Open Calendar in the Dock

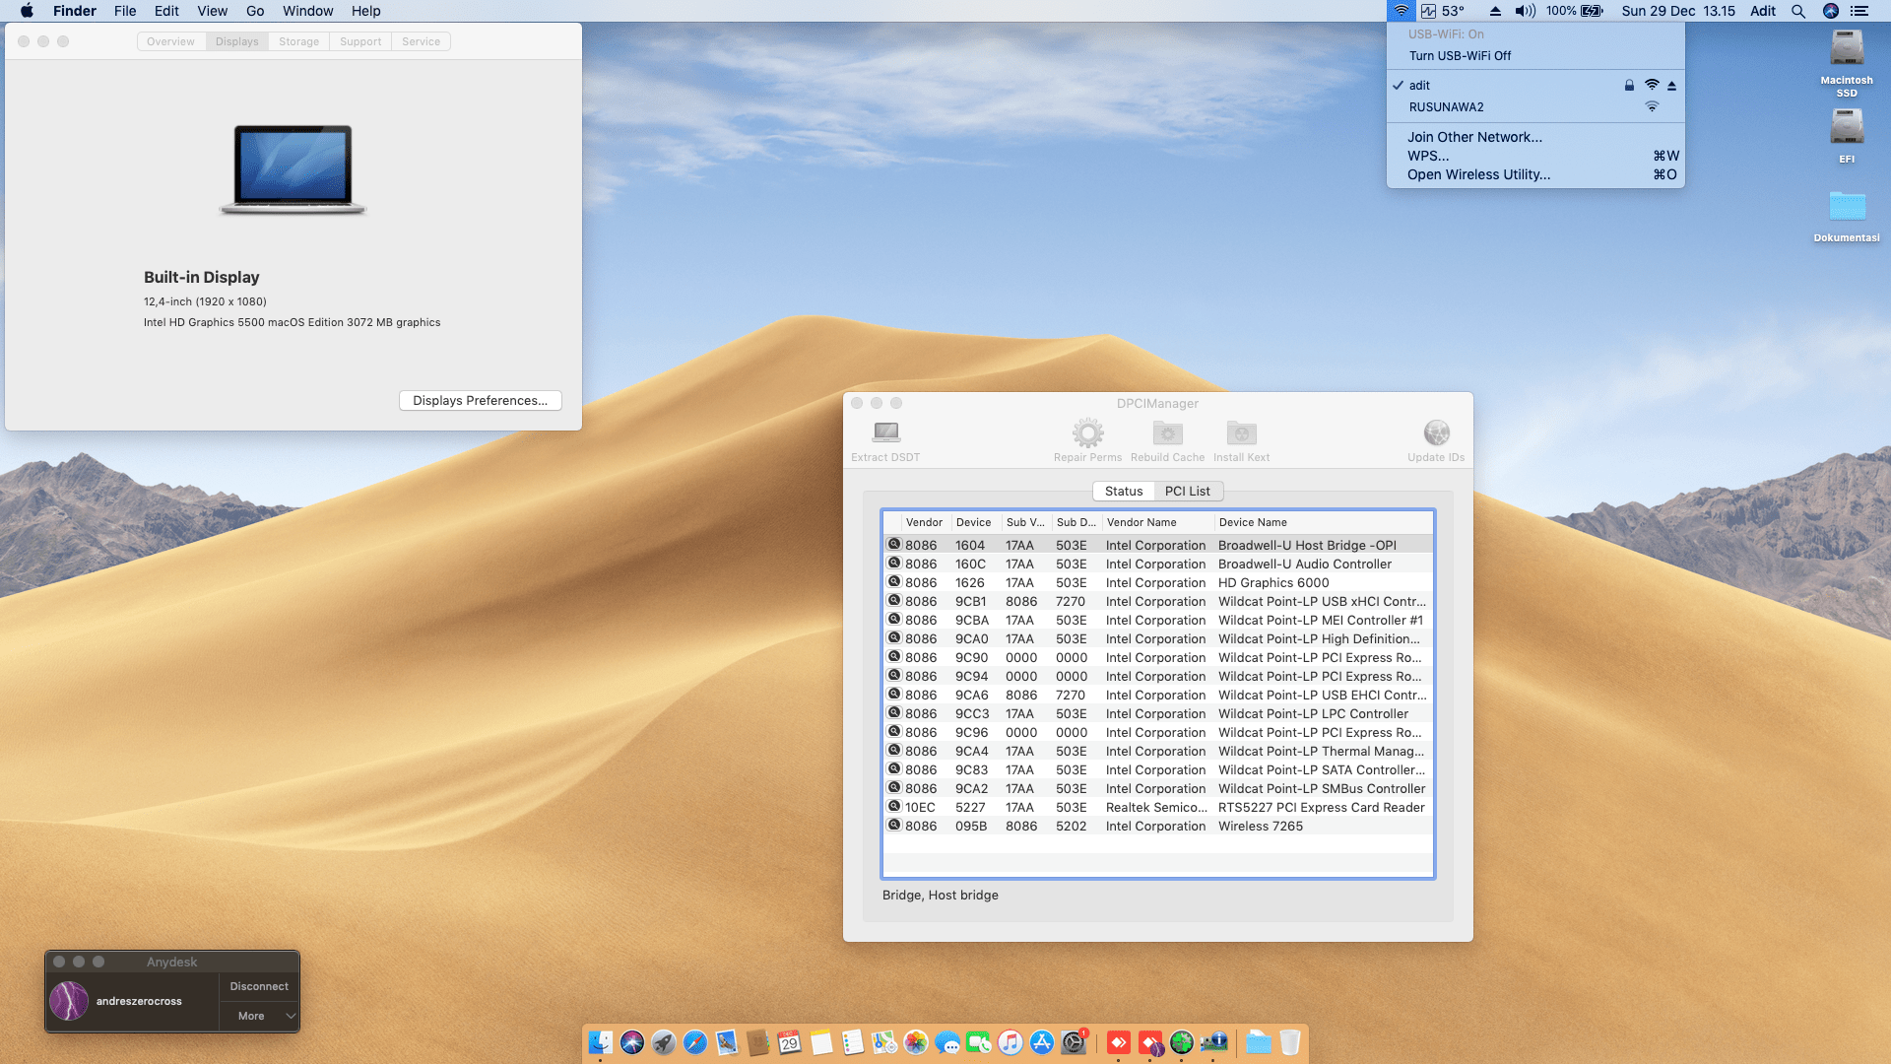click(x=790, y=1042)
